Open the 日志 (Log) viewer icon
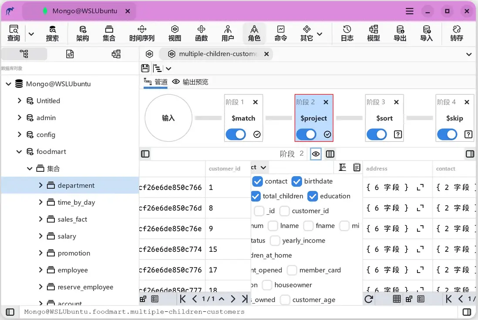The width and height of the screenshot is (478, 320). coord(347,33)
